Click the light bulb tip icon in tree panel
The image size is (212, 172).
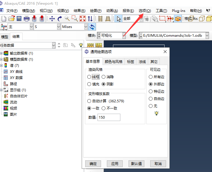[81, 45]
